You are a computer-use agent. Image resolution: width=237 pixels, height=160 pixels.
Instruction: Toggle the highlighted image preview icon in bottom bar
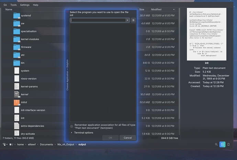click(222, 145)
